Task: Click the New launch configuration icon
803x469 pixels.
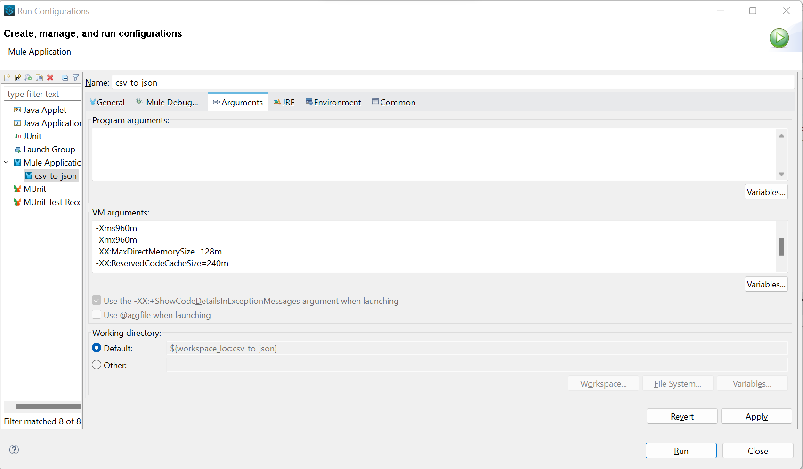Action: tap(7, 78)
